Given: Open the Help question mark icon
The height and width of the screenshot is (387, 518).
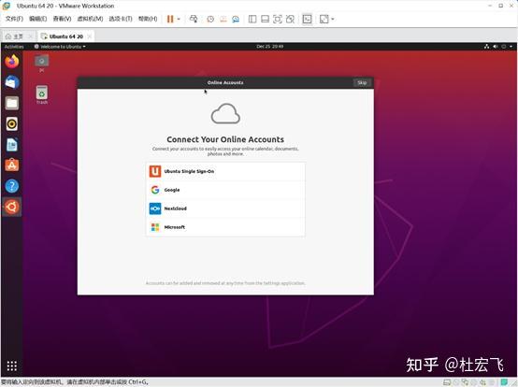Looking at the screenshot, I should coord(12,186).
